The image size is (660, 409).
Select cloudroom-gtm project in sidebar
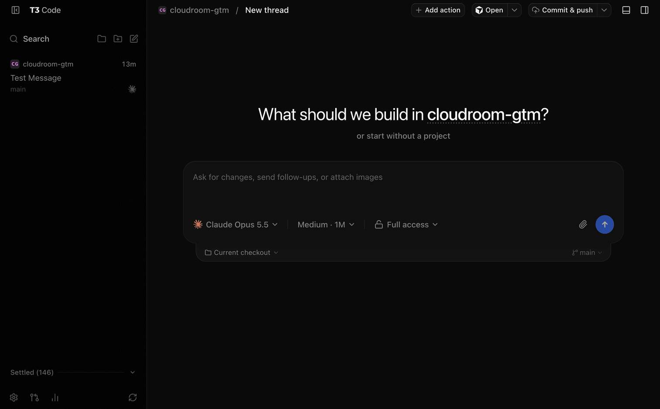(x=48, y=64)
